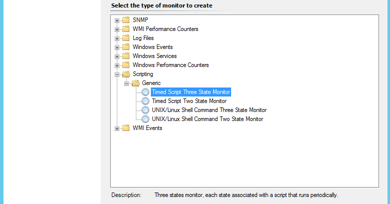The width and height of the screenshot is (390, 204).
Task: Select UNIX/Linux Shell Command Three State Monitor
Action: pyautogui.click(x=209, y=110)
